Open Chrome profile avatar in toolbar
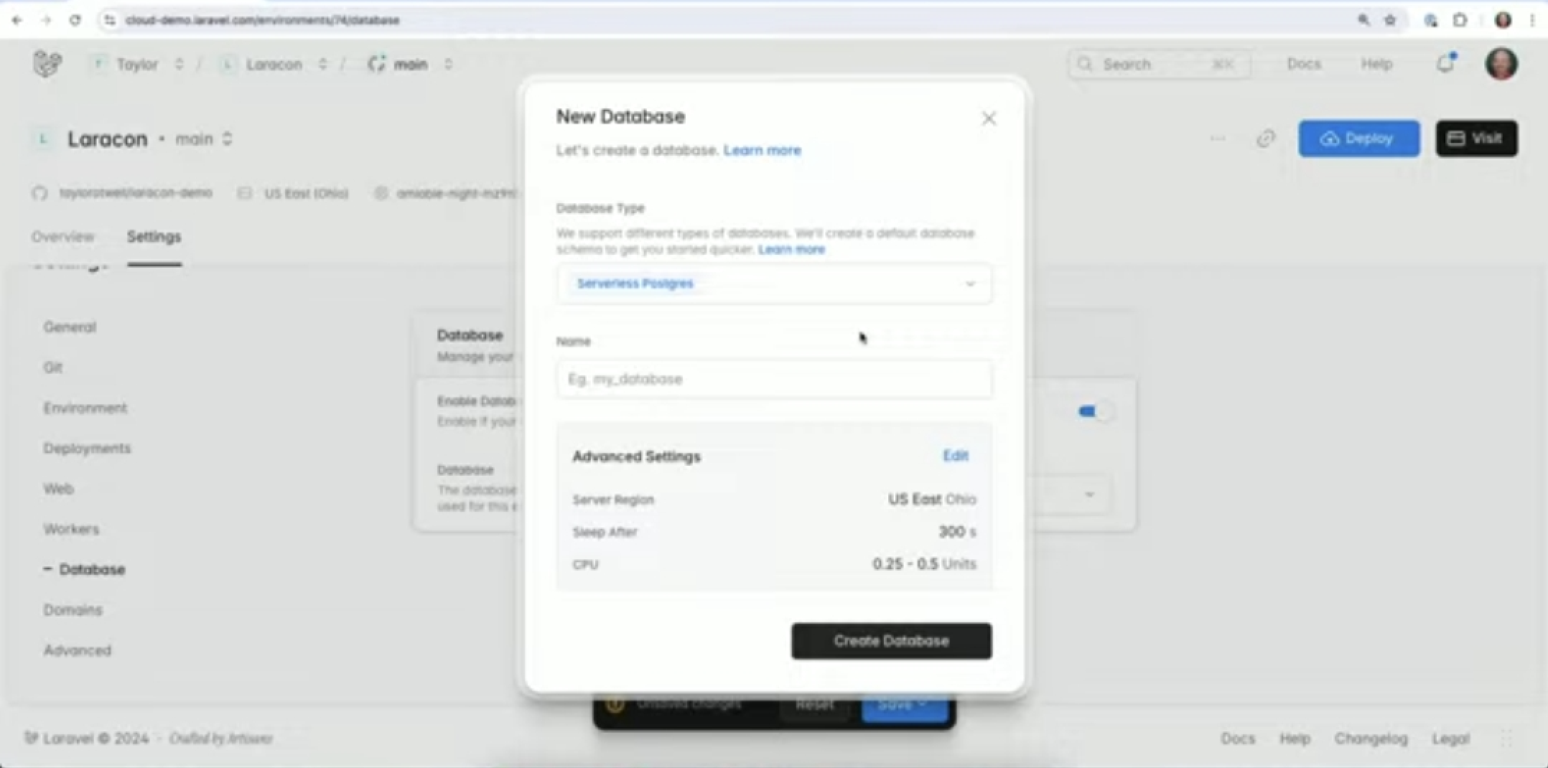Screen dimensions: 1548x768 click(x=1503, y=20)
